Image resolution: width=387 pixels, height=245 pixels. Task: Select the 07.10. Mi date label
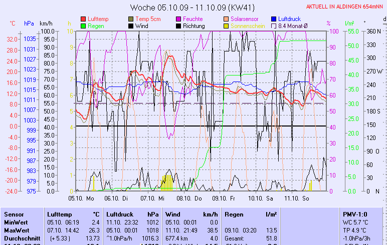click(x=153, y=197)
